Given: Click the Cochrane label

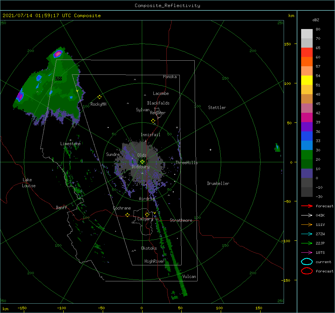Looking at the screenshot, I should [x=122, y=208].
